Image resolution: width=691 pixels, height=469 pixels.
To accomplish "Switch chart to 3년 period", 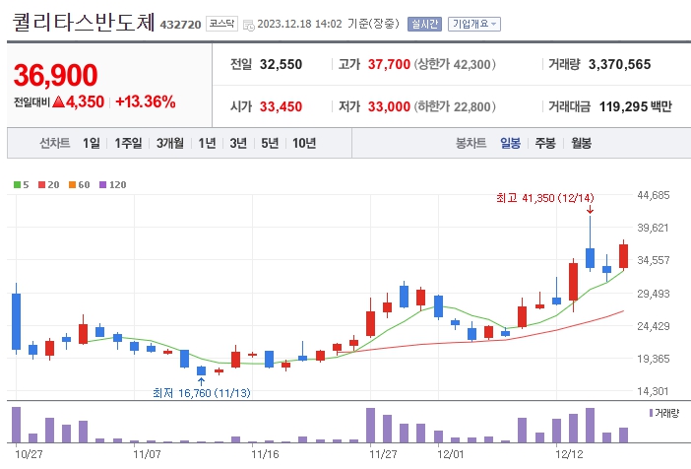I will (238, 143).
